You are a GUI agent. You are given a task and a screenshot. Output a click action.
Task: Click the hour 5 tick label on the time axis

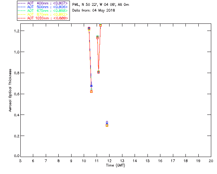click(x=20, y=161)
